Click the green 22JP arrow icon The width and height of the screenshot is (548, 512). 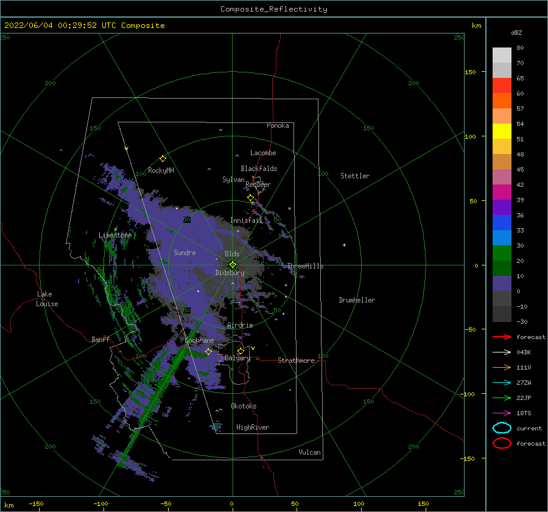(x=502, y=398)
